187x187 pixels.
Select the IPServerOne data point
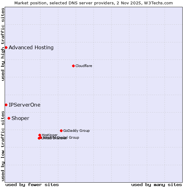6,105
